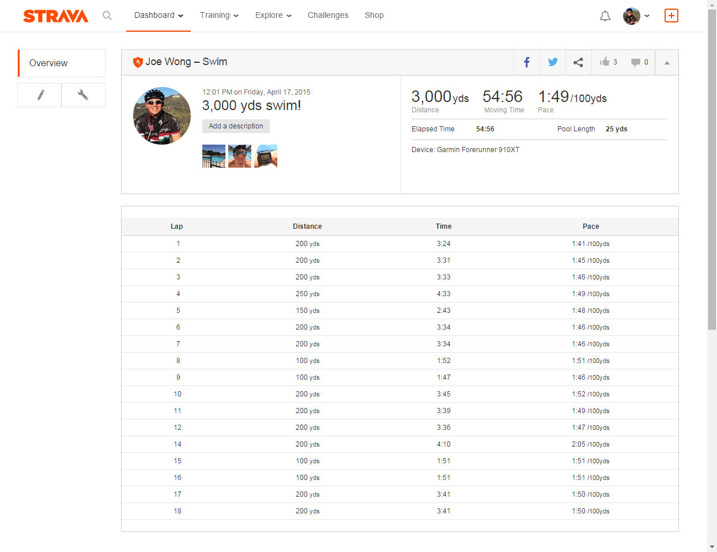The height and width of the screenshot is (552, 717).
Task: Click the Lap column header
Action: click(176, 226)
